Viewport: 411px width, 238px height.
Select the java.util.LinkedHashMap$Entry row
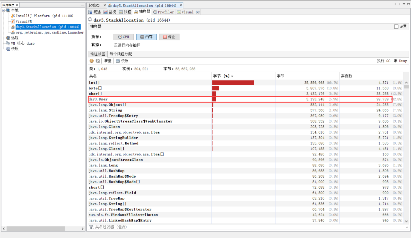(245, 220)
